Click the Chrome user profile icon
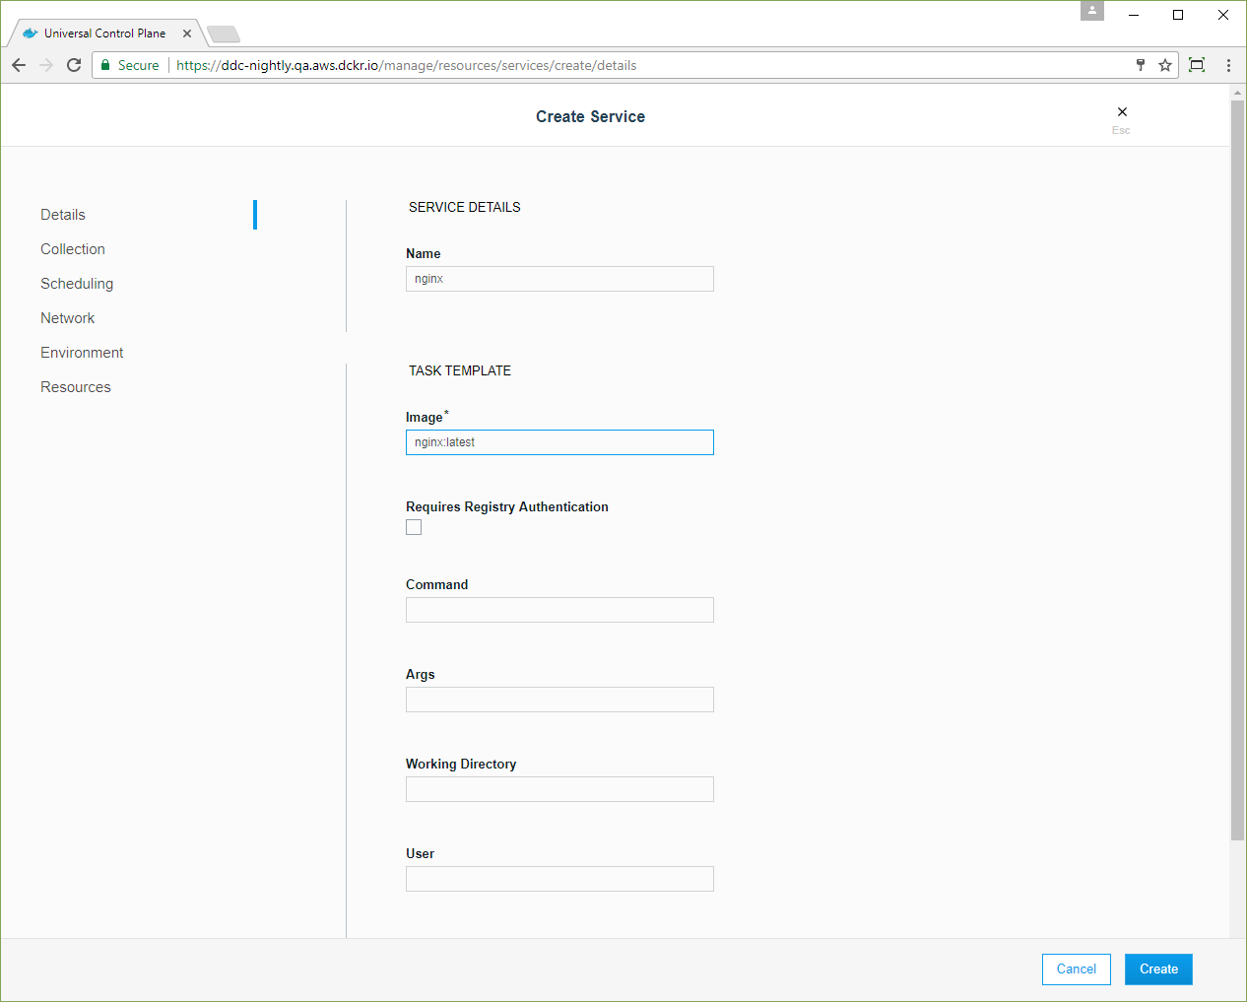The width and height of the screenshot is (1247, 1002). [x=1092, y=11]
